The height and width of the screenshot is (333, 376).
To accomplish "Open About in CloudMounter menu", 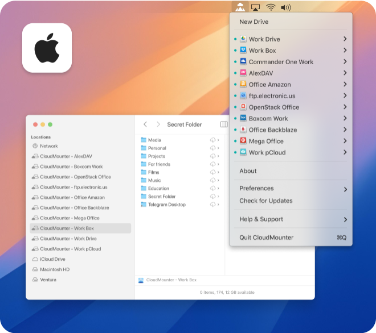I will pyautogui.click(x=248, y=171).
